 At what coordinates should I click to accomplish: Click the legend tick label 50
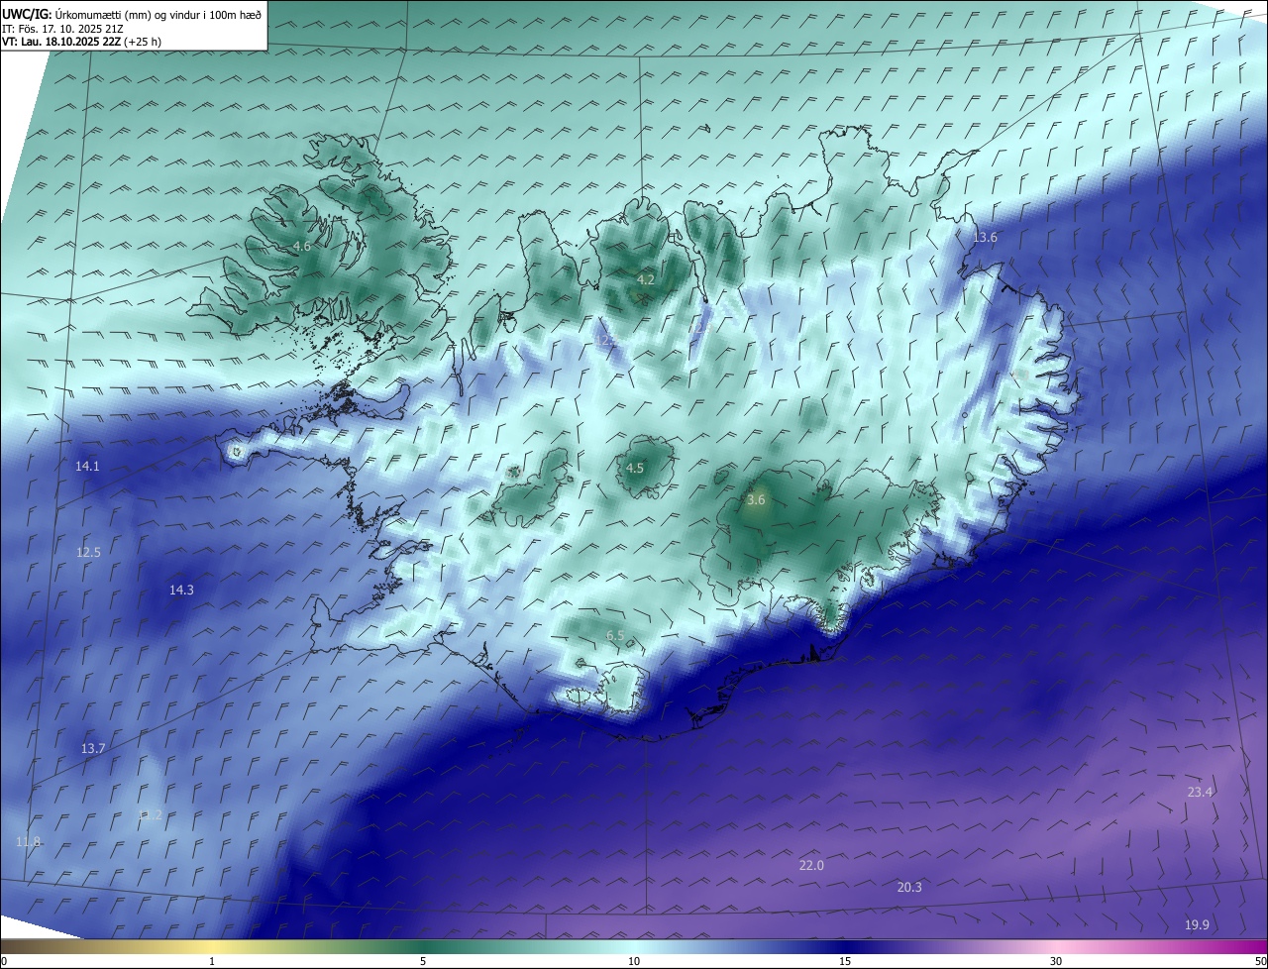click(x=1260, y=961)
